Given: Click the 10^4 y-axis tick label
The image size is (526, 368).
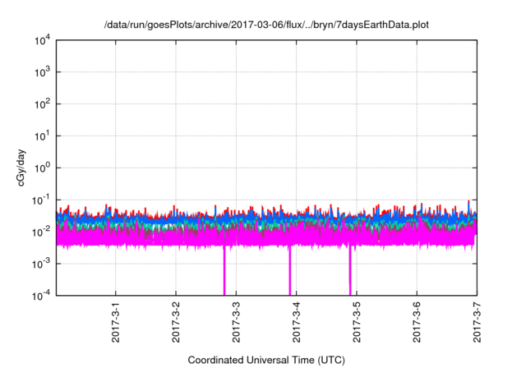Looking at the screenshot, I should [42, 40].
